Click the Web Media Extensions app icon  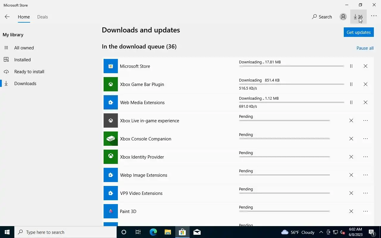[x=111, y=102]
